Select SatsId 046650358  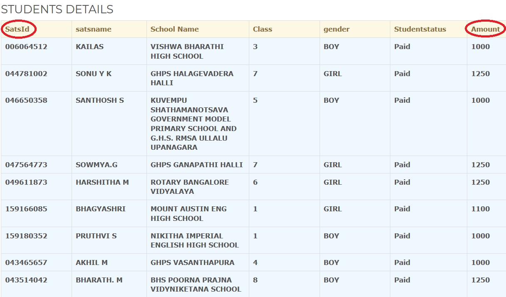(26, 100)
